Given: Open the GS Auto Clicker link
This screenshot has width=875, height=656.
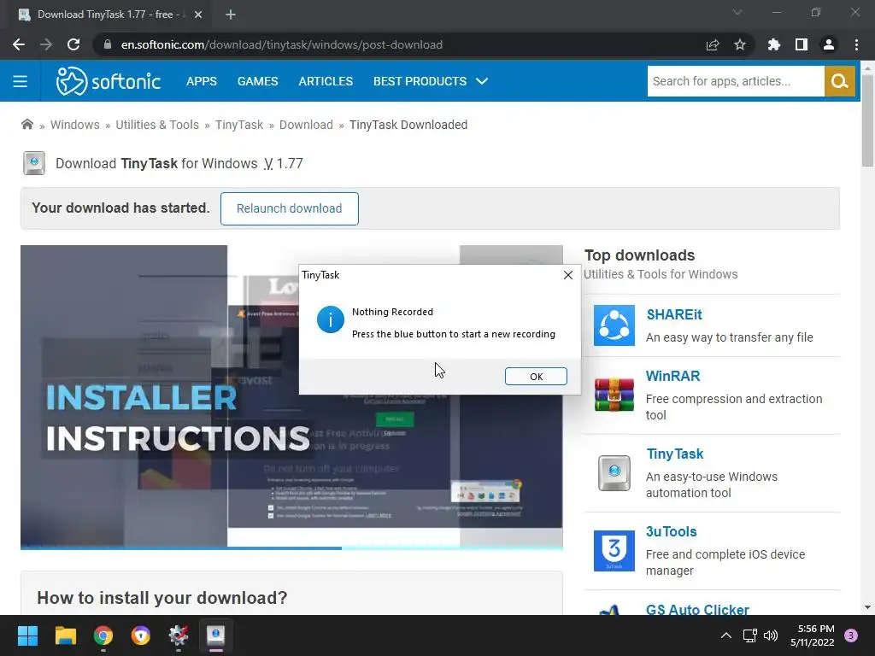Looking at the screenshot, I should 697,609.
